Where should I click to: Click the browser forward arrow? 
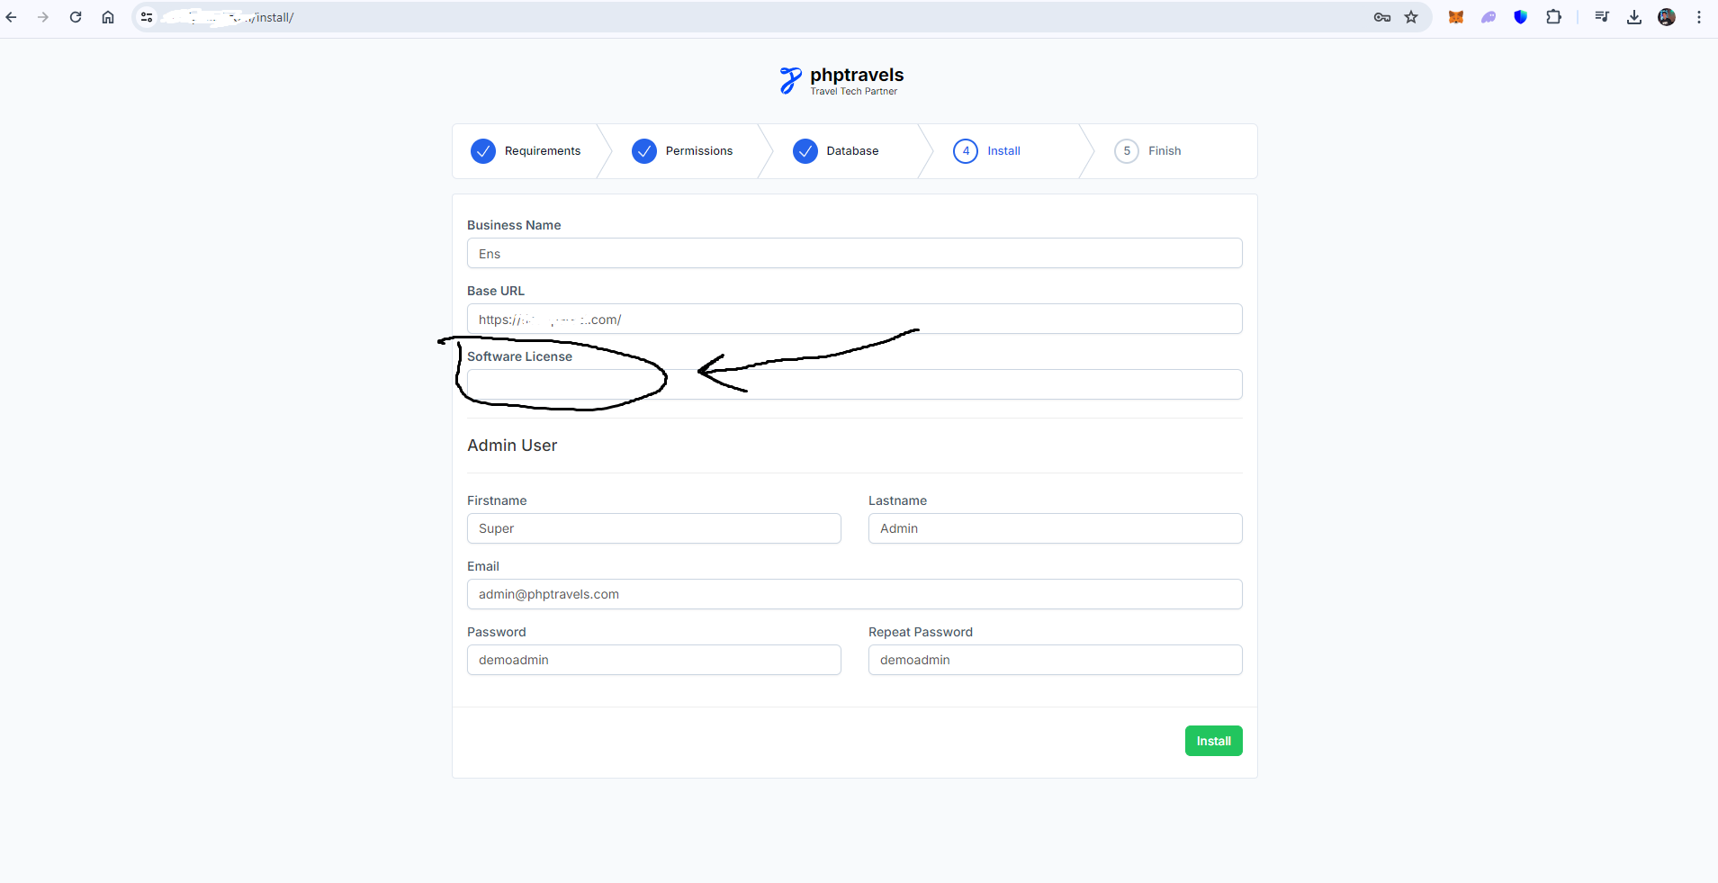pos(43,17)
